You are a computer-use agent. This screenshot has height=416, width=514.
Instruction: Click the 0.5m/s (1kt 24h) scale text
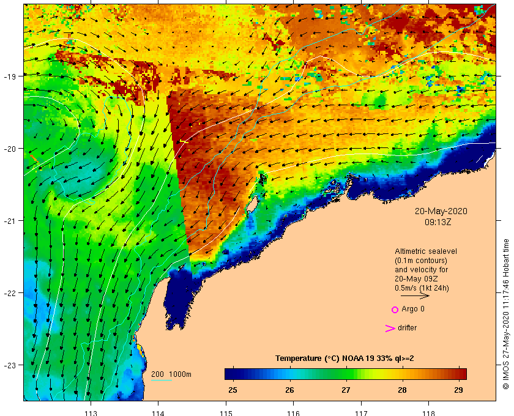pyautogui.click(x=422, y=288)
